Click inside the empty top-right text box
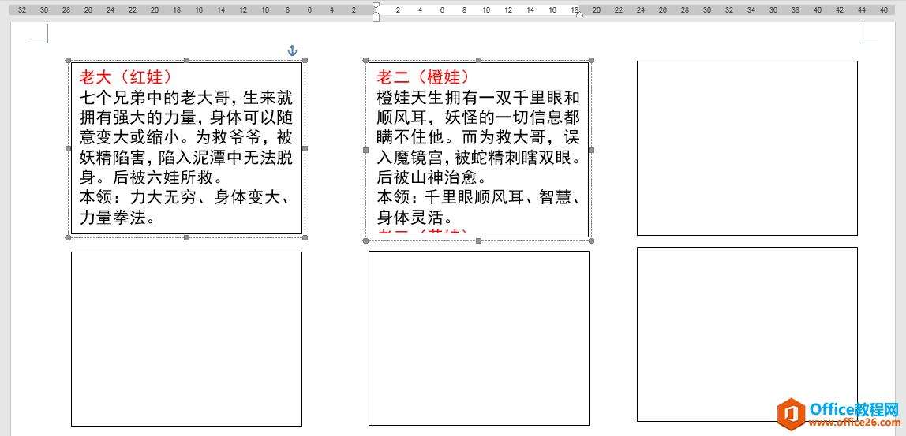Screen dimensions: 906x436 pos(747,148)
